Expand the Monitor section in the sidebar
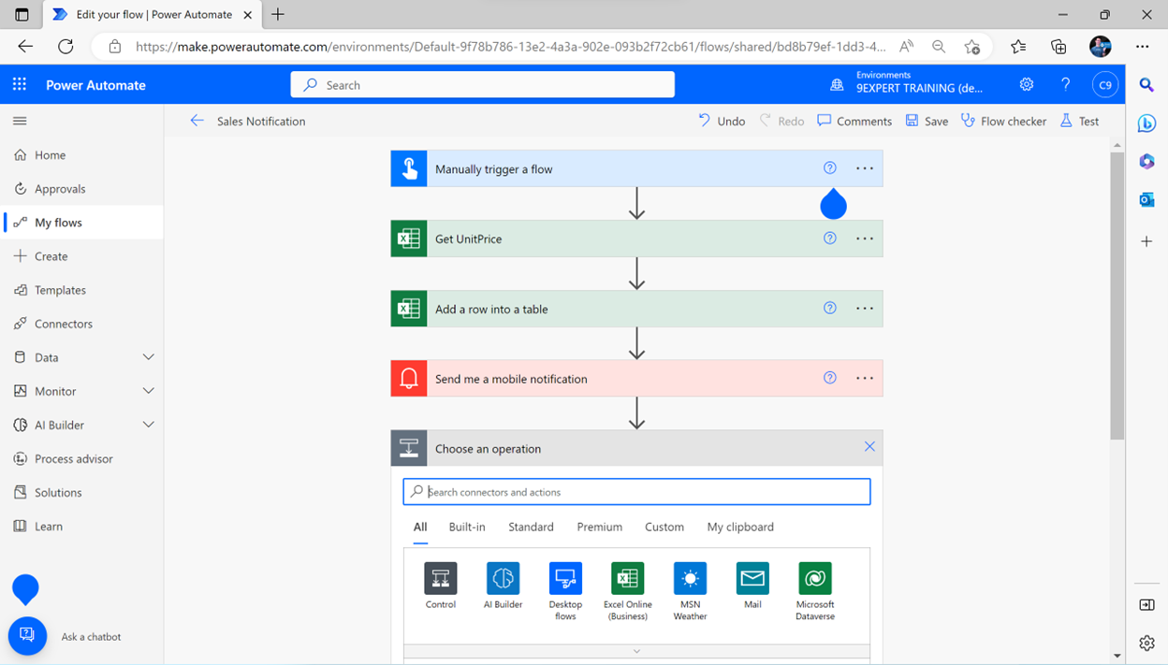1168x665 pixels. click(148, 390)
